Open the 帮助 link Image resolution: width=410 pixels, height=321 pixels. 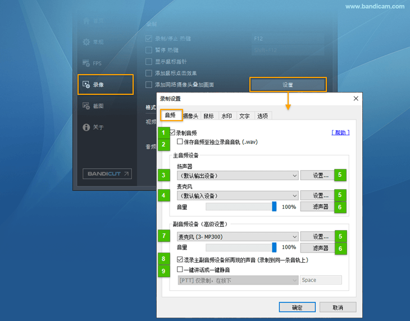point(340,132)
